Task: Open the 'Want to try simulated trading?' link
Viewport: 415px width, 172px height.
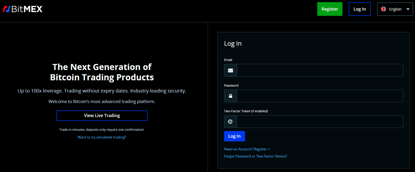Action: [102, 137]
